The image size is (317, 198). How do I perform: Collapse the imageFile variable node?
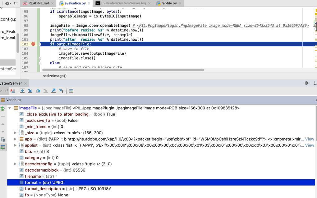coord(10,108)
